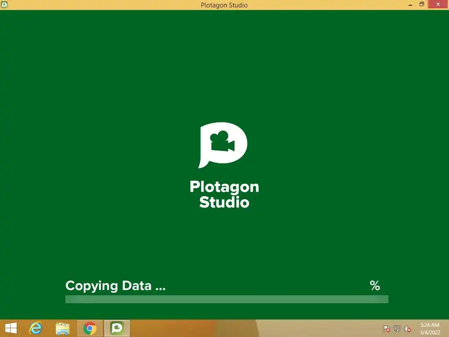Open the Windows Start menu
The image size is (449, 337).
pyautogui.click(x=11, y=328)
